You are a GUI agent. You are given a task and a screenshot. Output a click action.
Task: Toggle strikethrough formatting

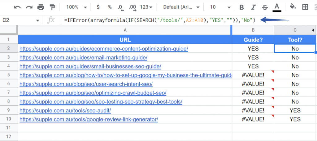pos(265,7)
